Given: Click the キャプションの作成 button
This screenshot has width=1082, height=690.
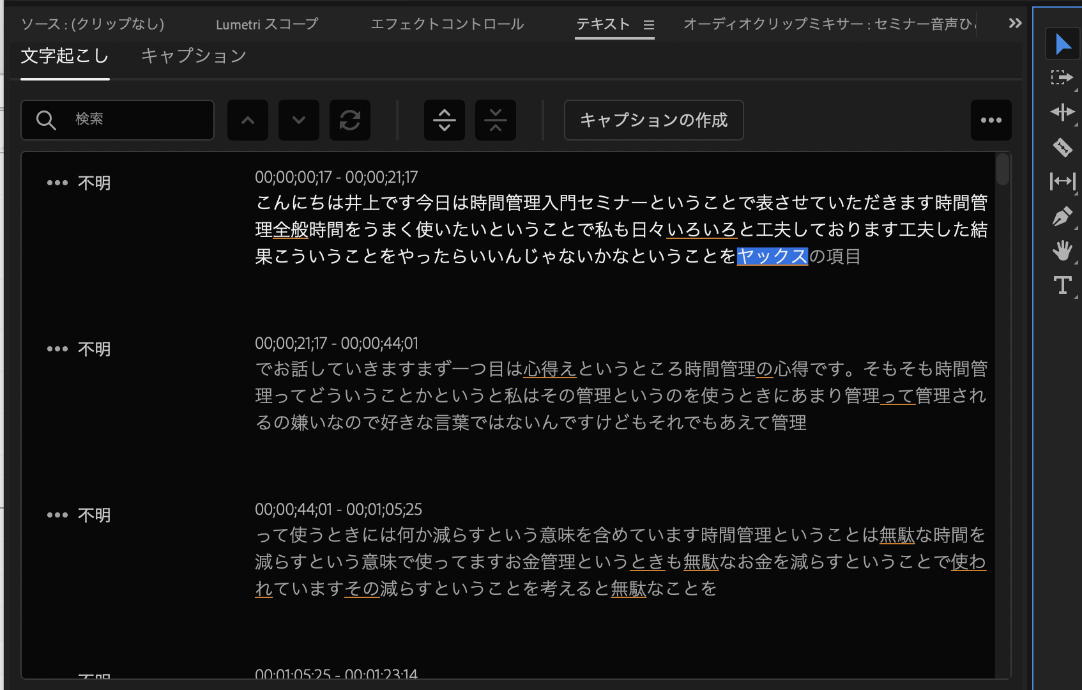Looking at the screenshot, I should tap(654, 120).
